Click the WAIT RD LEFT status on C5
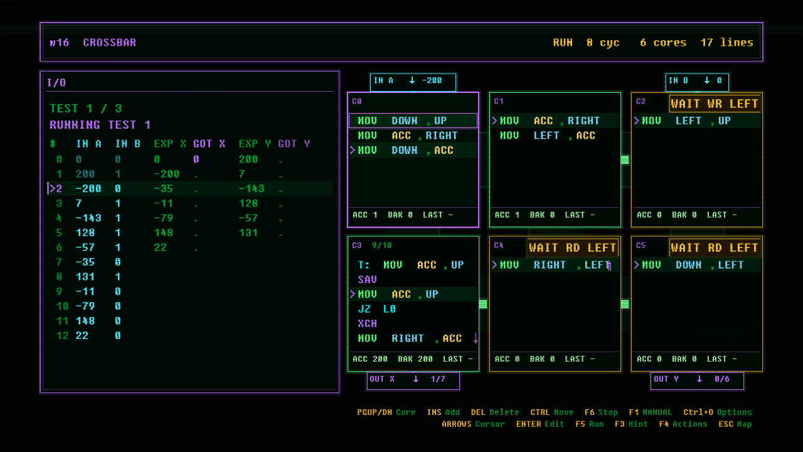803x452 pixels. [x=715, y=248]
